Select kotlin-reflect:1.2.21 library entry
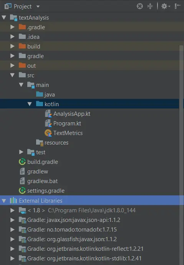184x265 pixels. (85, 249)
